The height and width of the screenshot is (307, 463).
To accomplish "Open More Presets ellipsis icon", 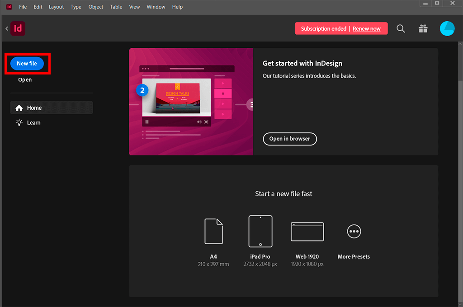I will point(354,232).
